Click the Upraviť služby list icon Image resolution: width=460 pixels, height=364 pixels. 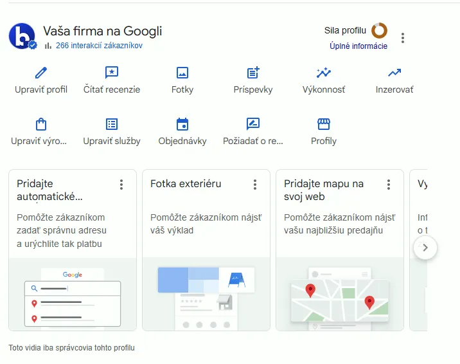coord(112,124)
